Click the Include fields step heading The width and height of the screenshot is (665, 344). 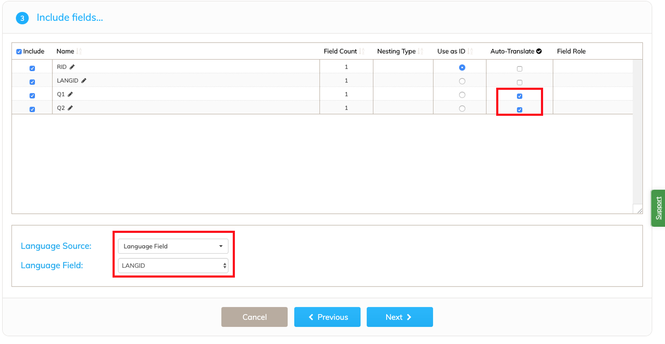pyautogui.click(x=70, y=17)
